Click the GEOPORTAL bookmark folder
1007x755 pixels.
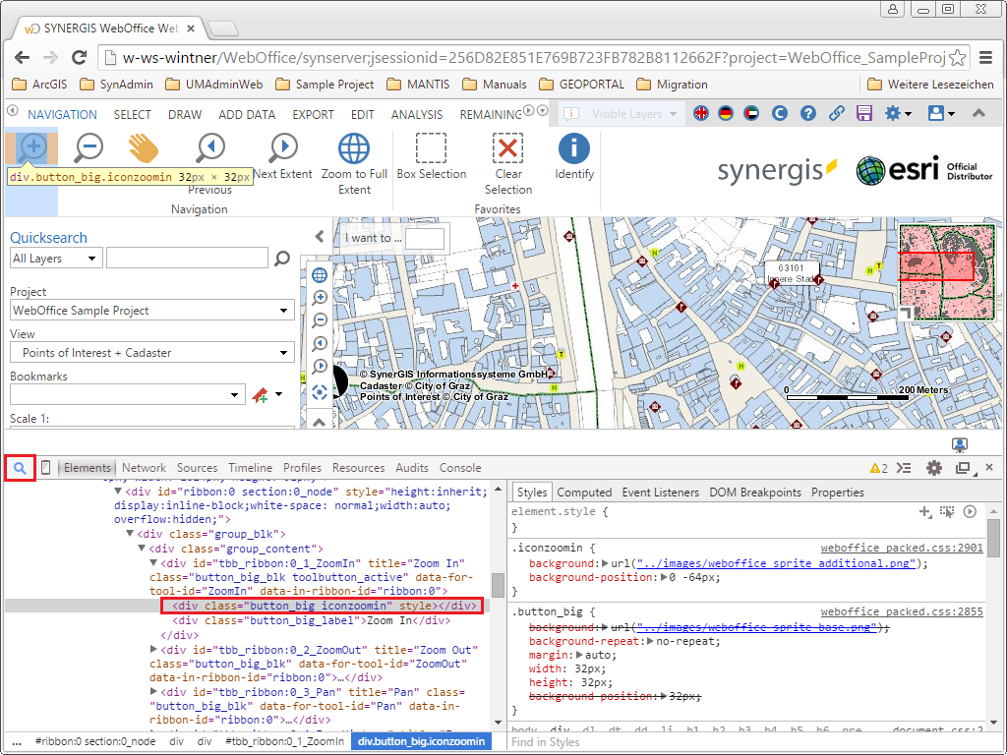(x=590, y=85)
